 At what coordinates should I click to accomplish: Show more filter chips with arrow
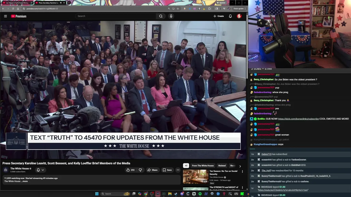pyautogui.click(x=240, y=166)
